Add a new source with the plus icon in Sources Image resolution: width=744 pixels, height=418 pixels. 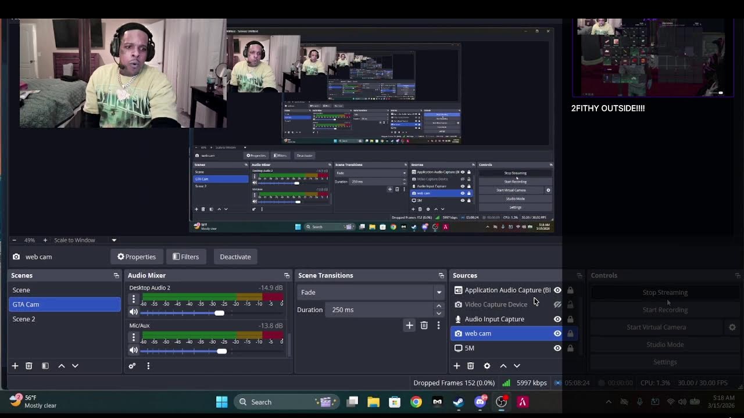coord(457,366)
